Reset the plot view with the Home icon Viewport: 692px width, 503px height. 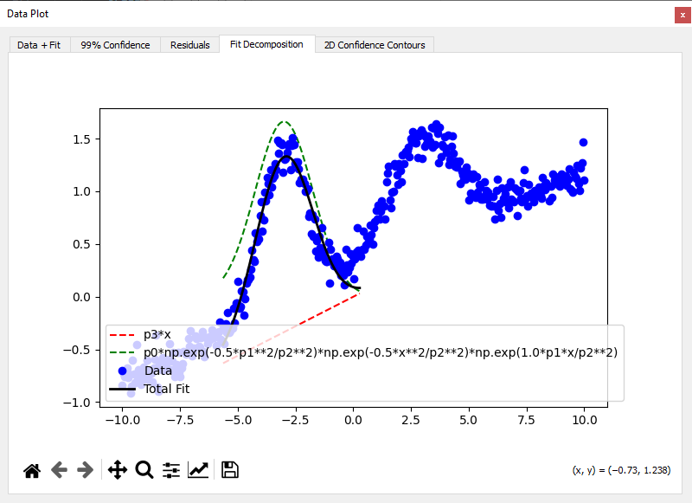pos(32,470)
